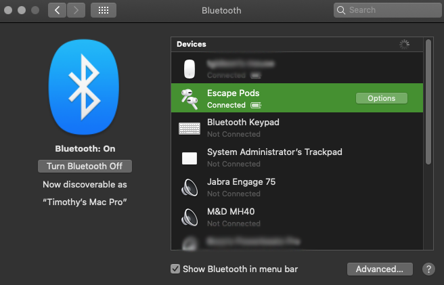Click the large Bluetooth logo
The height and width of the screenshot is (285, 444).
coord(84,87)
